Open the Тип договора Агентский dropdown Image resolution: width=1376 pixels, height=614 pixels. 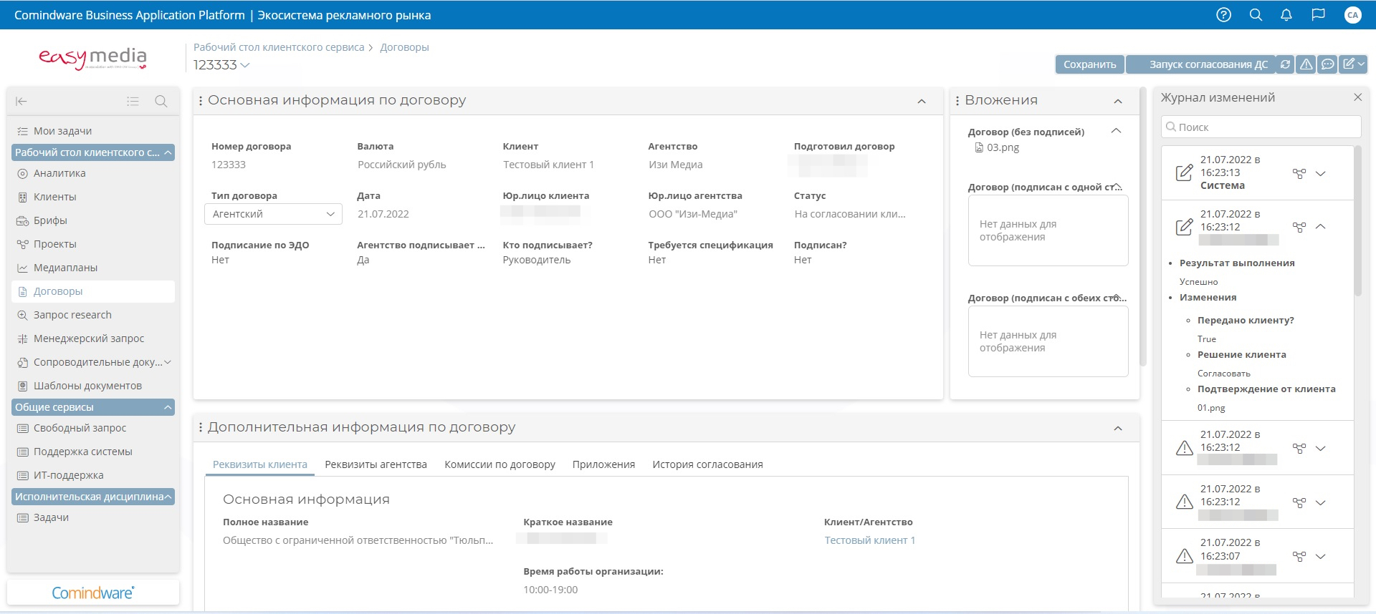click(273, 214)
